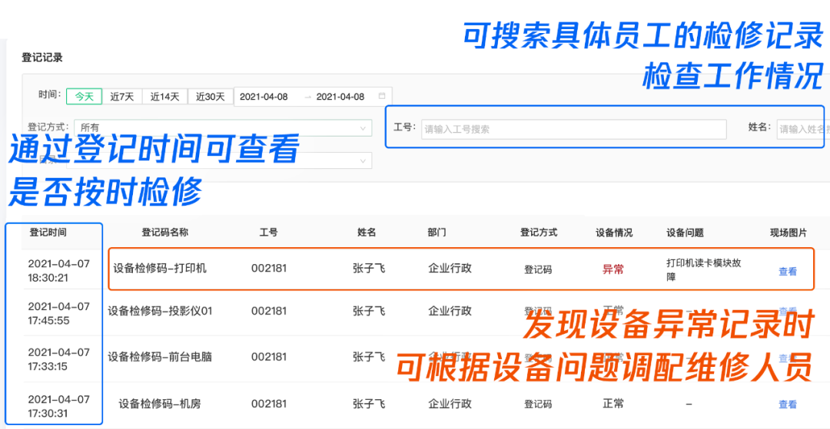Click the 设备问题 column header
This screenshot has height=429, width=830.
pyautogui.click(x=685, y=233)
